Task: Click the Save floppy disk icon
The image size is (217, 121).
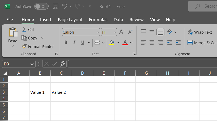Action: click(x=55, y=6)
